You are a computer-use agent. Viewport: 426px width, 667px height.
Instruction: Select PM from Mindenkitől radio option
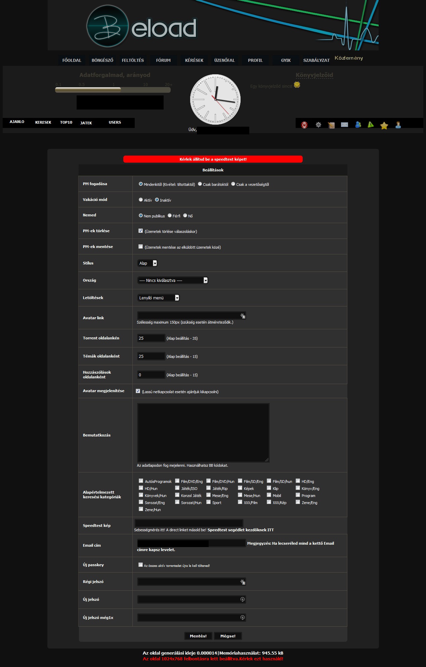141,184
